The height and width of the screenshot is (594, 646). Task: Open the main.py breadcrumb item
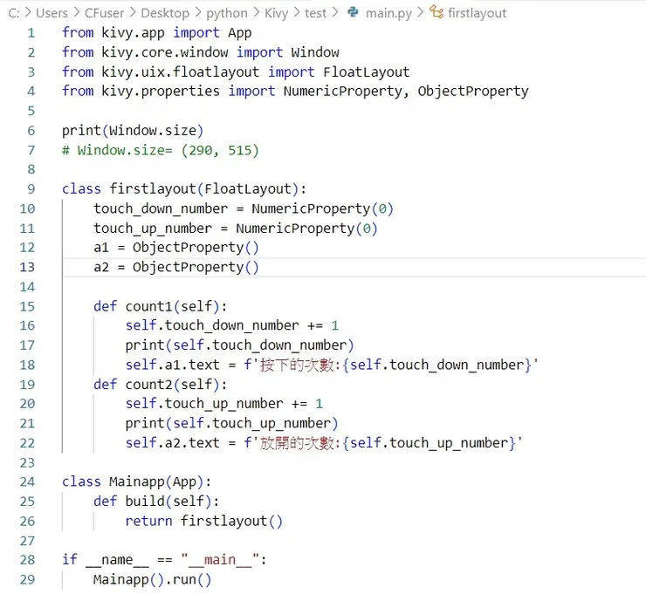tap(388, 13)
